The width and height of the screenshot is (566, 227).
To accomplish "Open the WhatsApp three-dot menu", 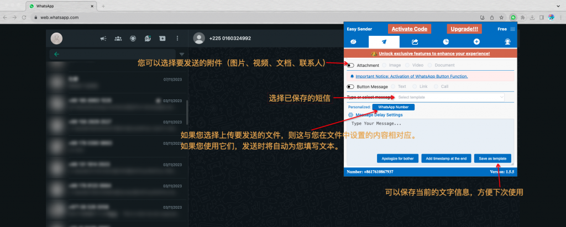I will (177, 38).
